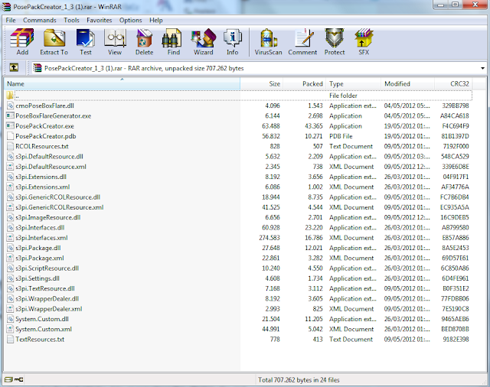The height and width of the screenshot is (387, 490).
Task: Open the Favorites menu
Action: click(x=100, y=21)
